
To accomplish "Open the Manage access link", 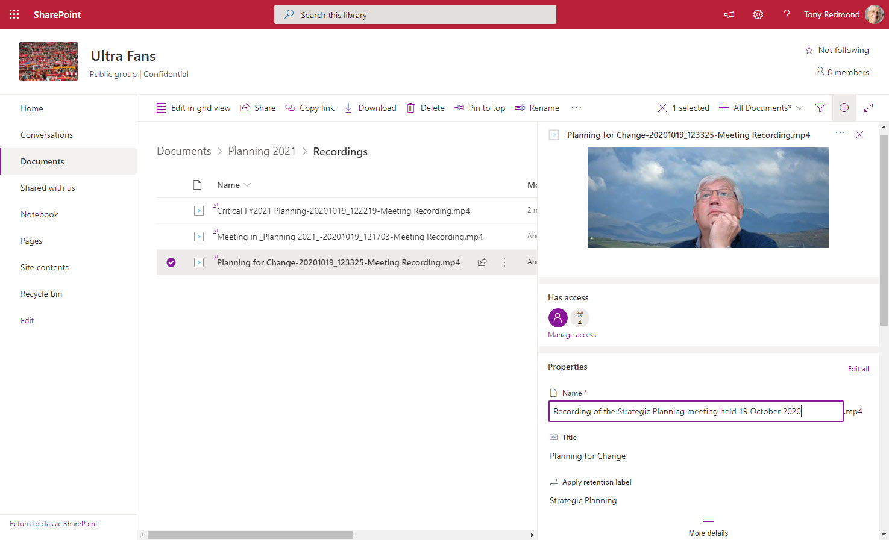I will point(572,335).
